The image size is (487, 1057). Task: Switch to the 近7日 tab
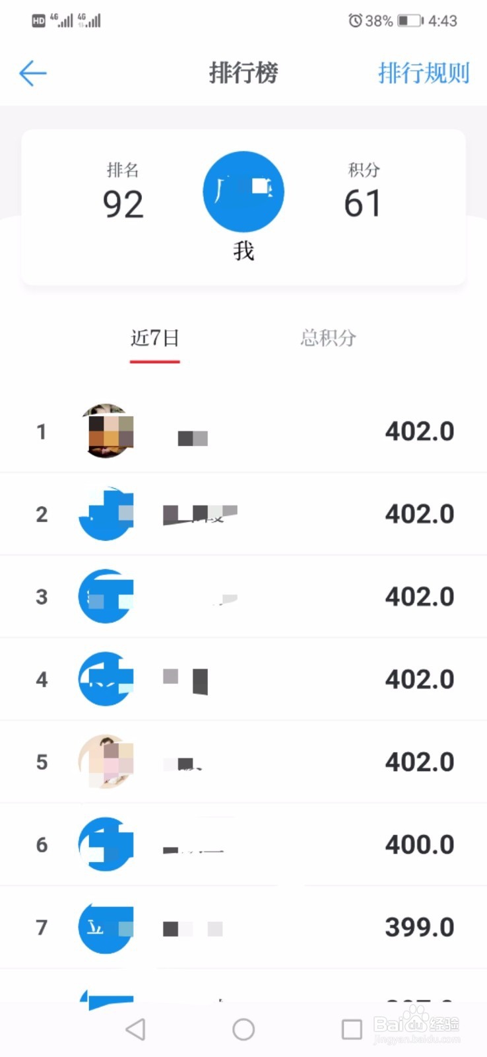click(155, 338)
